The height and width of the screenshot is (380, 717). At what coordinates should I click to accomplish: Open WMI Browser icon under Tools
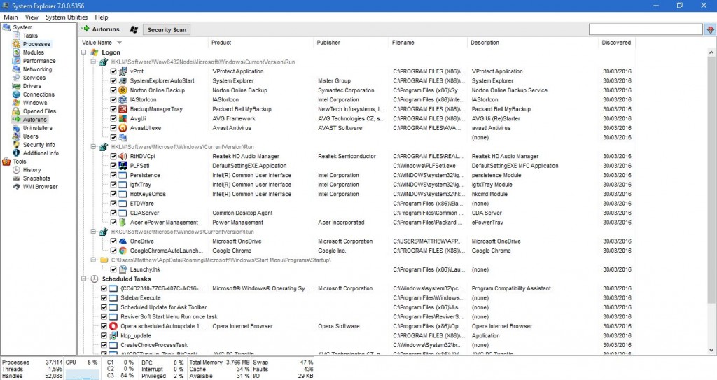point(16,187)
